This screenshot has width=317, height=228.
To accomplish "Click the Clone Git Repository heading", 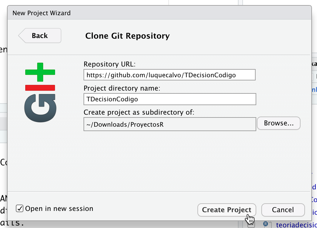I will (x=127, y=36).
